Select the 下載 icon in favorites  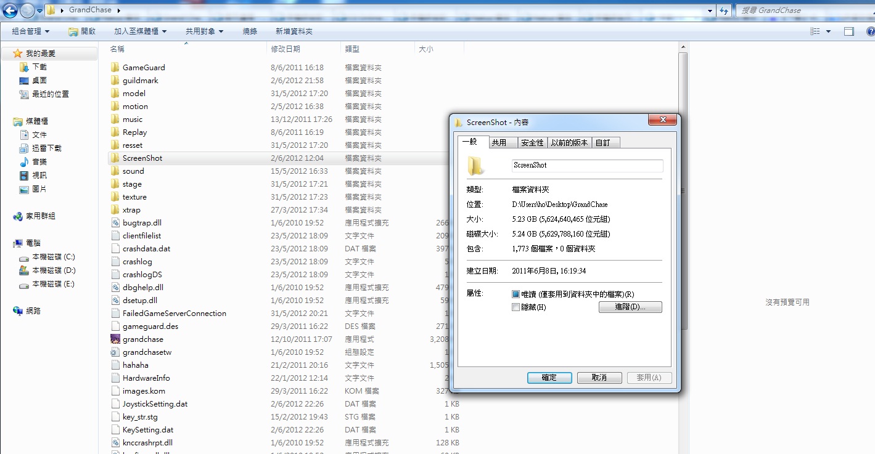click(24, 67)
